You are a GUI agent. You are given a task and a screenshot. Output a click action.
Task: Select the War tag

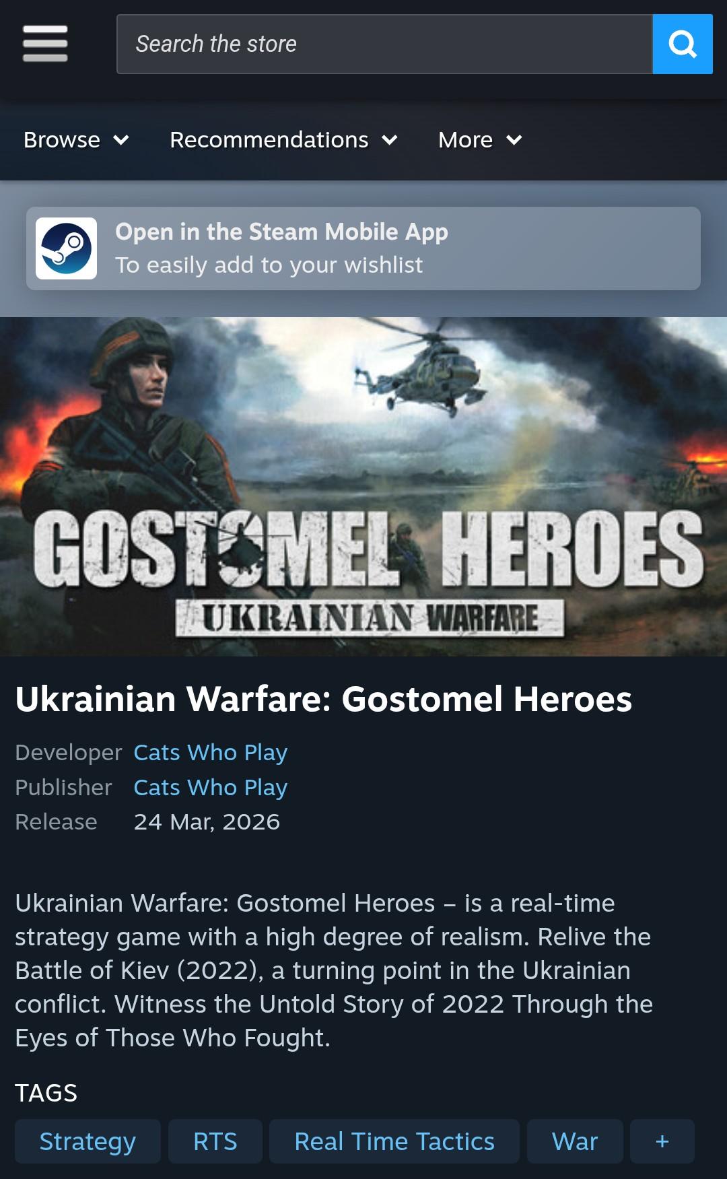tap(575, 1141)
